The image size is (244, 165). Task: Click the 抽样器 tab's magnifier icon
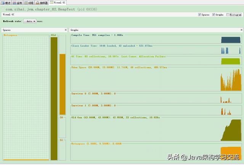click(x=37, y=3)
